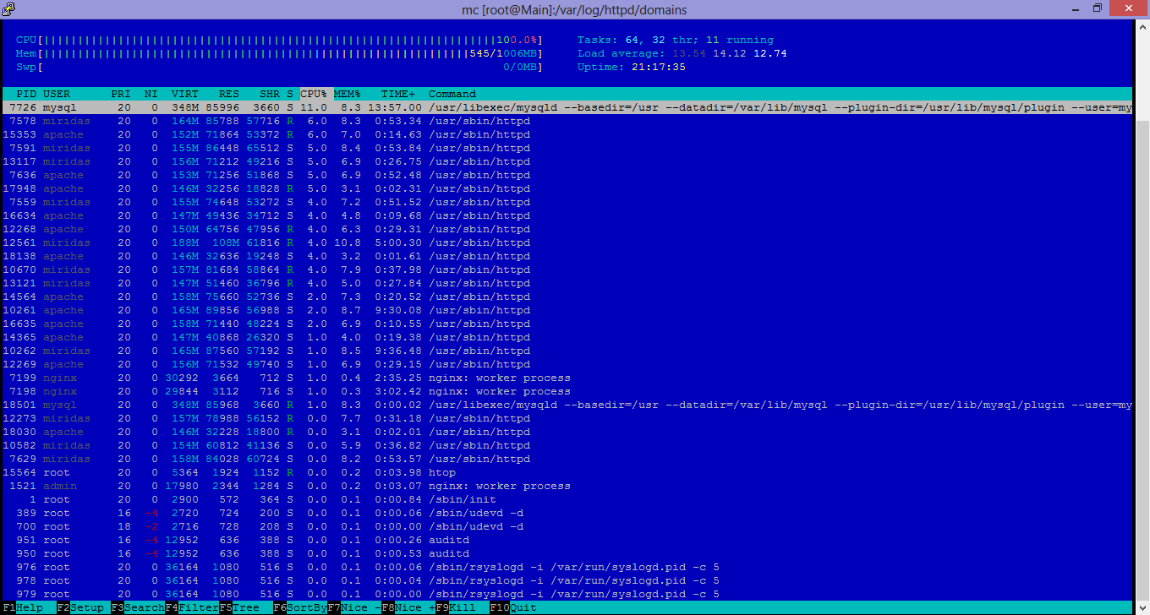Screen dimensions: 1150x615
Task: Sort by the USER column header
Action: (57, 94)
